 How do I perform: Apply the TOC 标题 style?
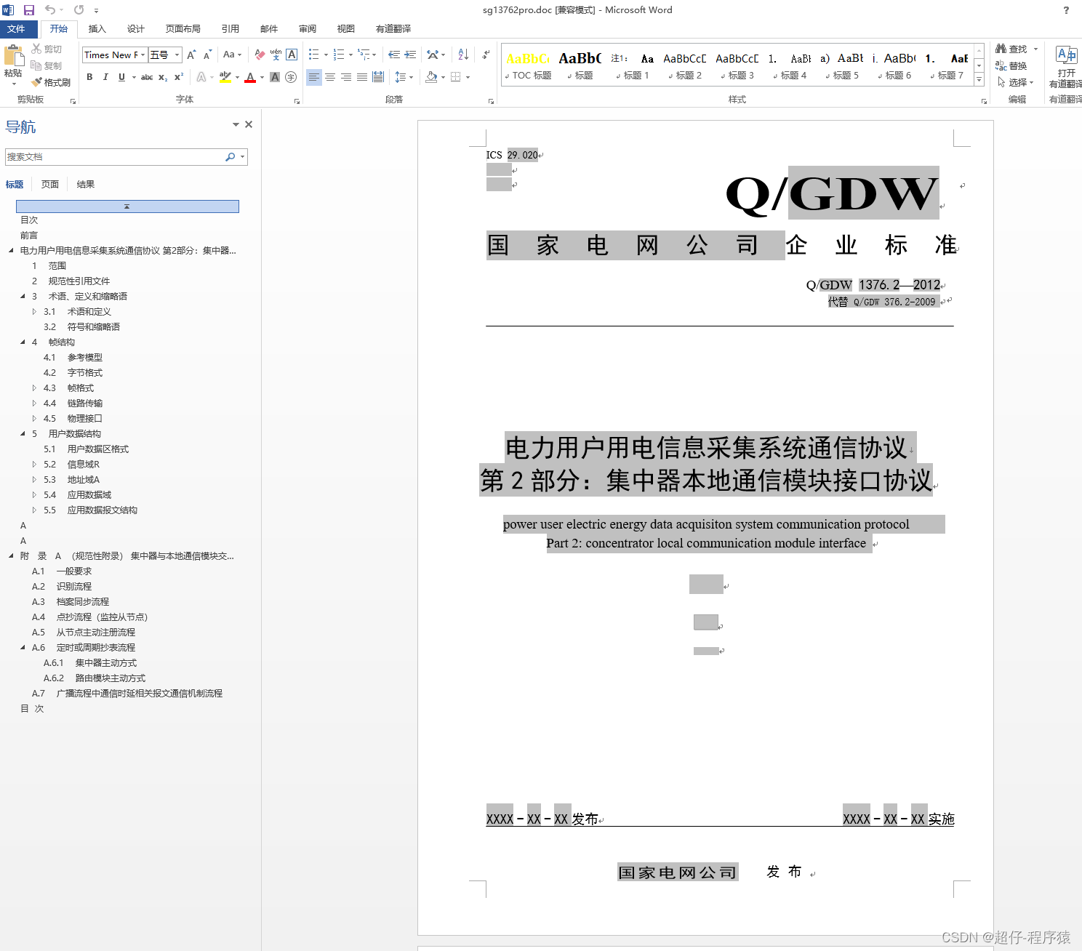pyautogui.click(x=528, y=65)
